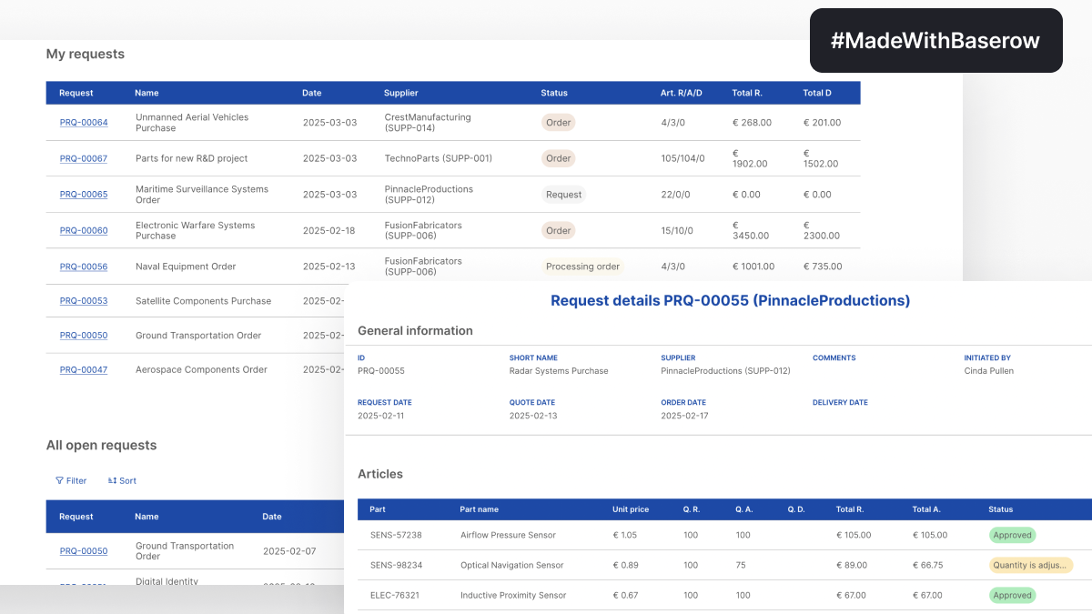
Task: Select 'Naval Equipment Order' cell
Action: tap(186, 267)
